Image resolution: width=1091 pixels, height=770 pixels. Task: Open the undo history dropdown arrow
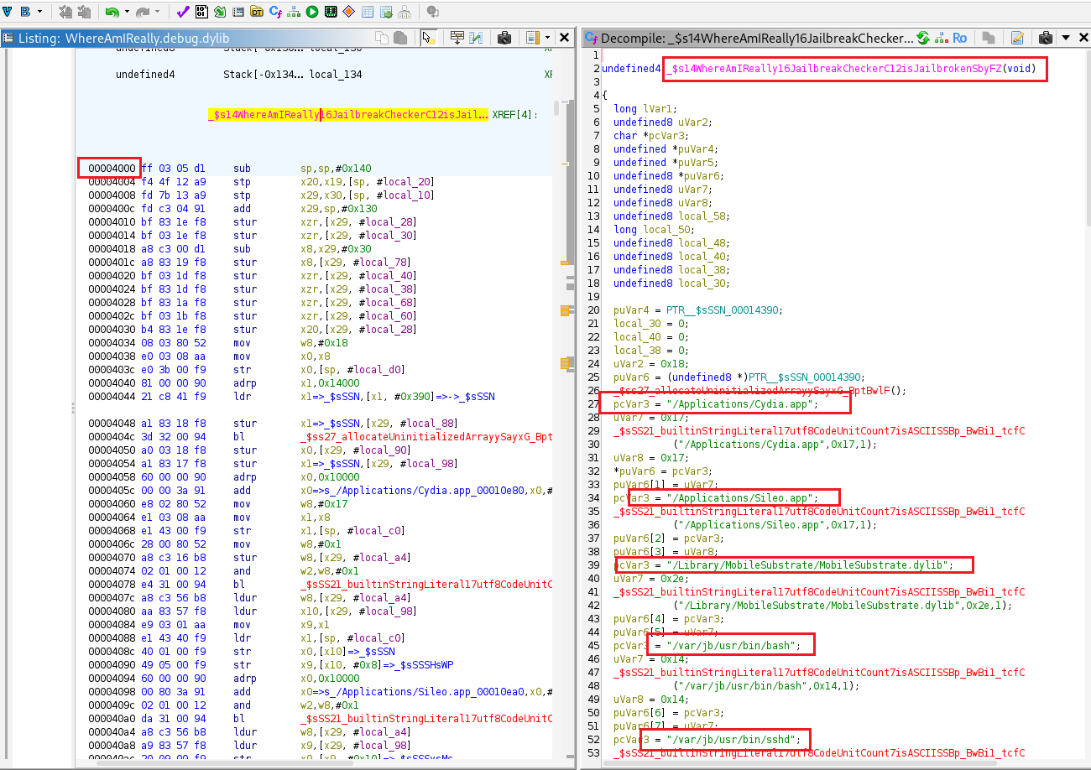point(127,12)
